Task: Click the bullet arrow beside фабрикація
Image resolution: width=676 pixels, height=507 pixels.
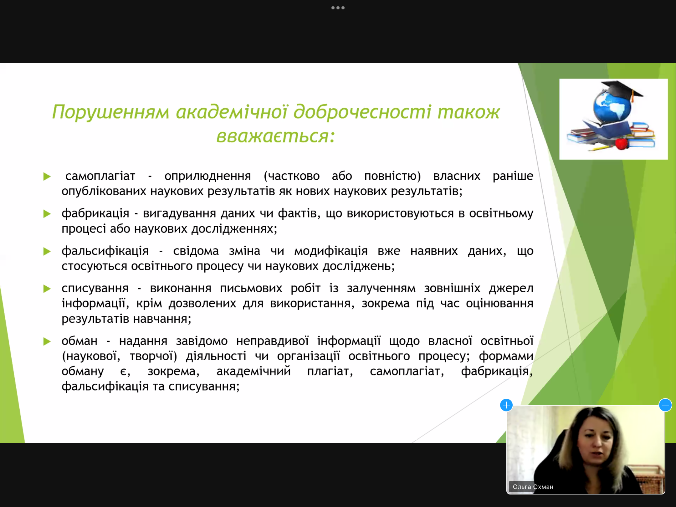Action: point(47,214)
